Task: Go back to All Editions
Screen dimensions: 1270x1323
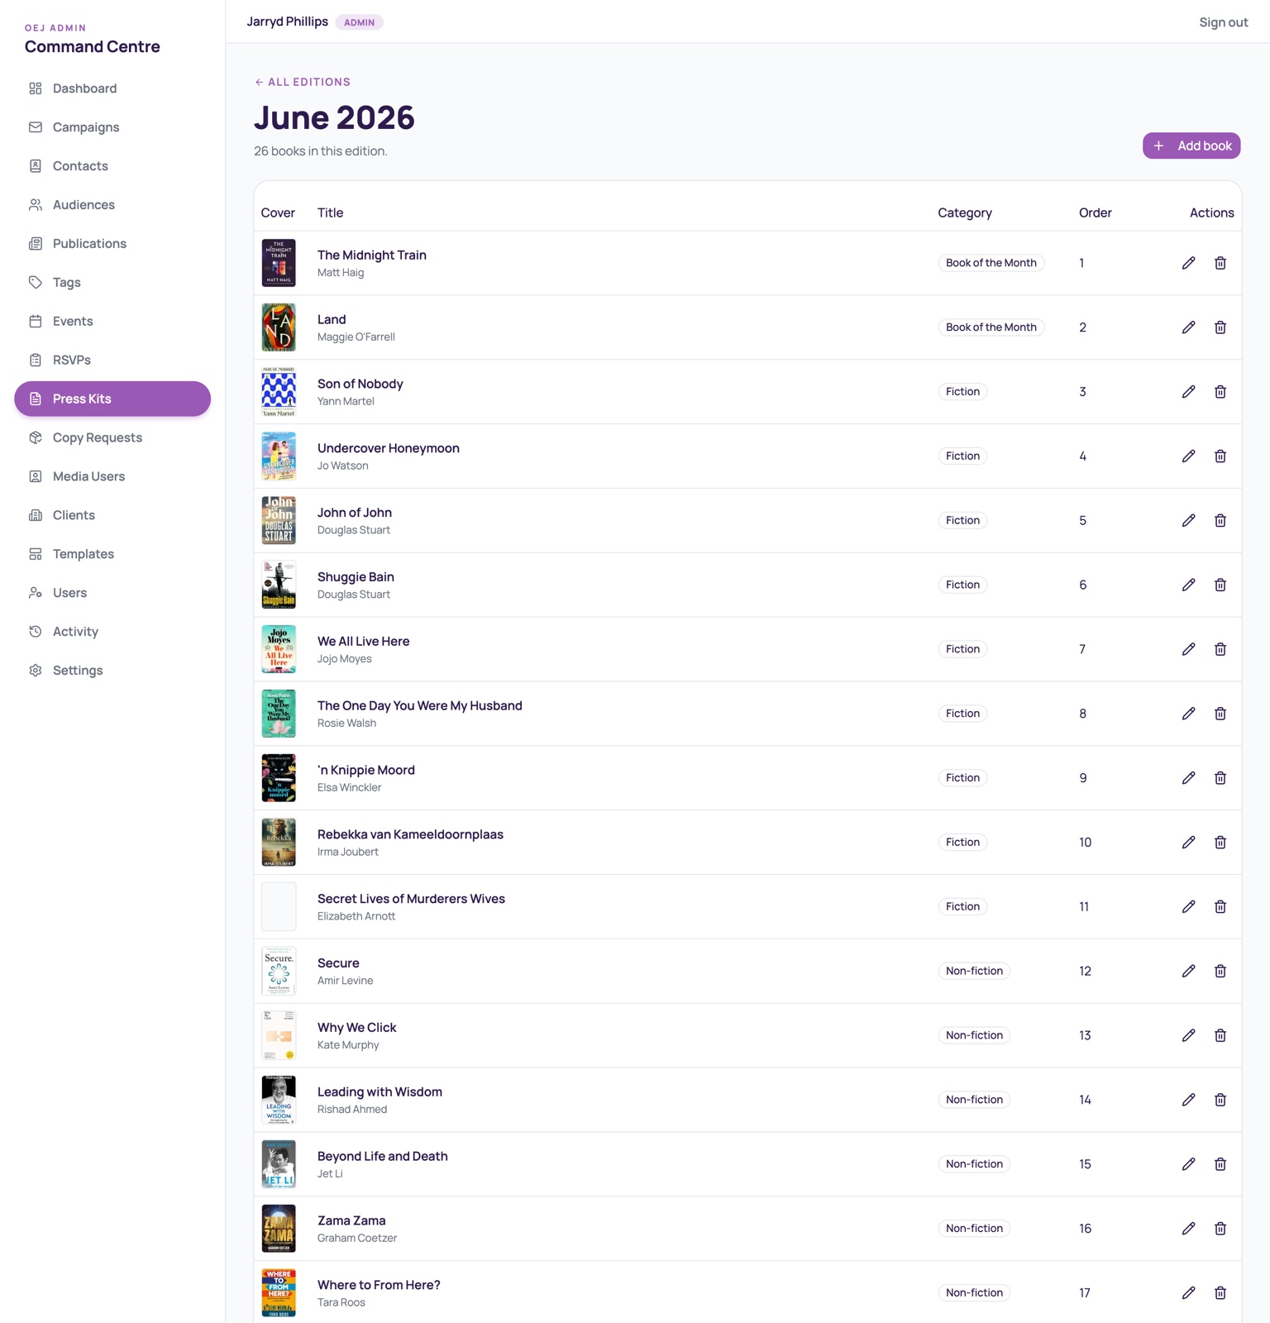Action: pos(303,82)
